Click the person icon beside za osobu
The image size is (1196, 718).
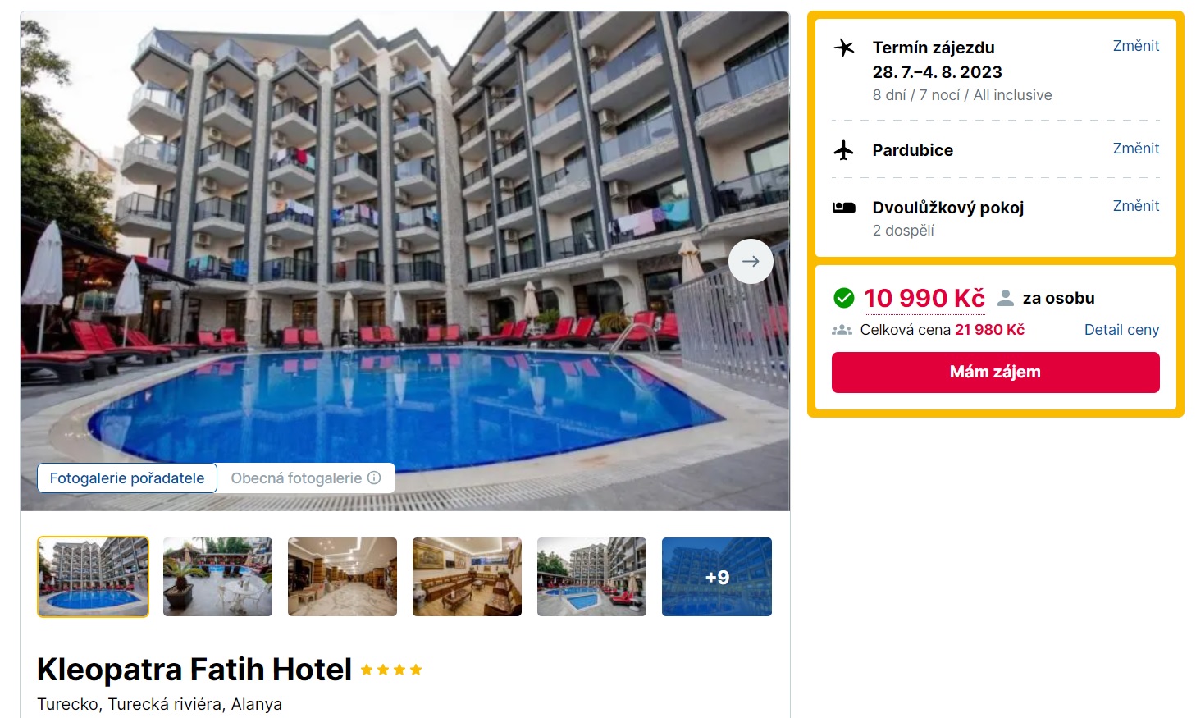[1005, 298]
